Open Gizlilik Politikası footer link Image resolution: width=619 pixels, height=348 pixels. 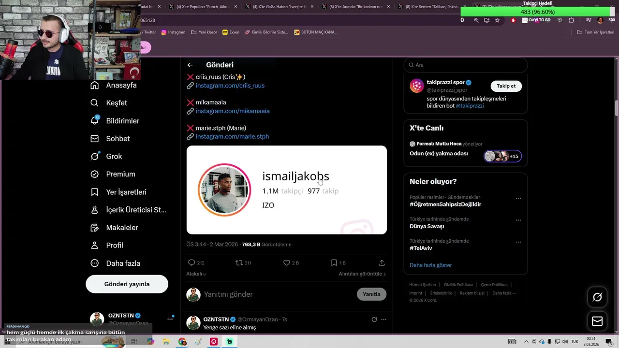click(458, 285)
